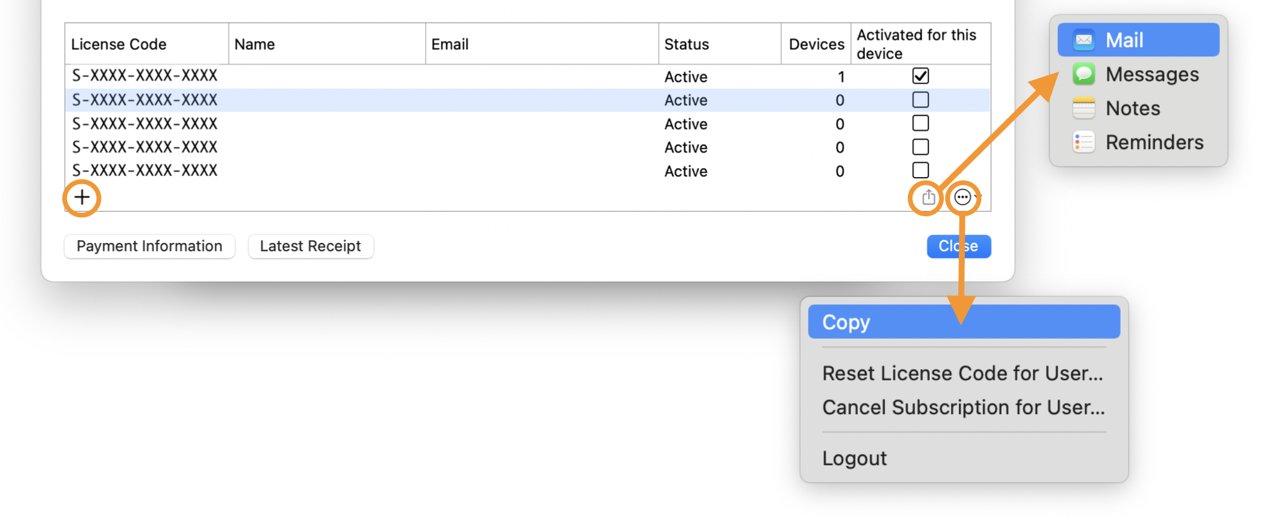
Task: Select Cancel Subscription for User
Action: click(964, 407)
